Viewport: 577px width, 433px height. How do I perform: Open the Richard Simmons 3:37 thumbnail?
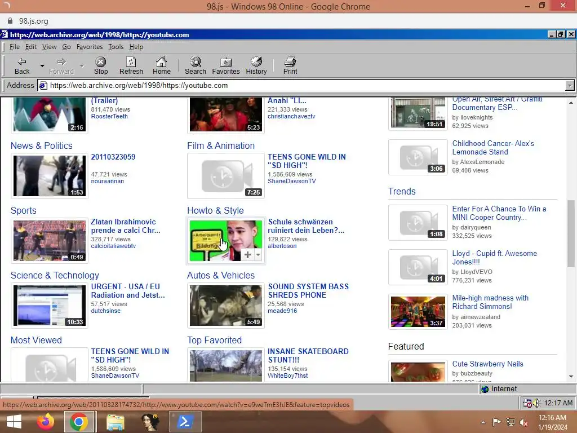418,312
